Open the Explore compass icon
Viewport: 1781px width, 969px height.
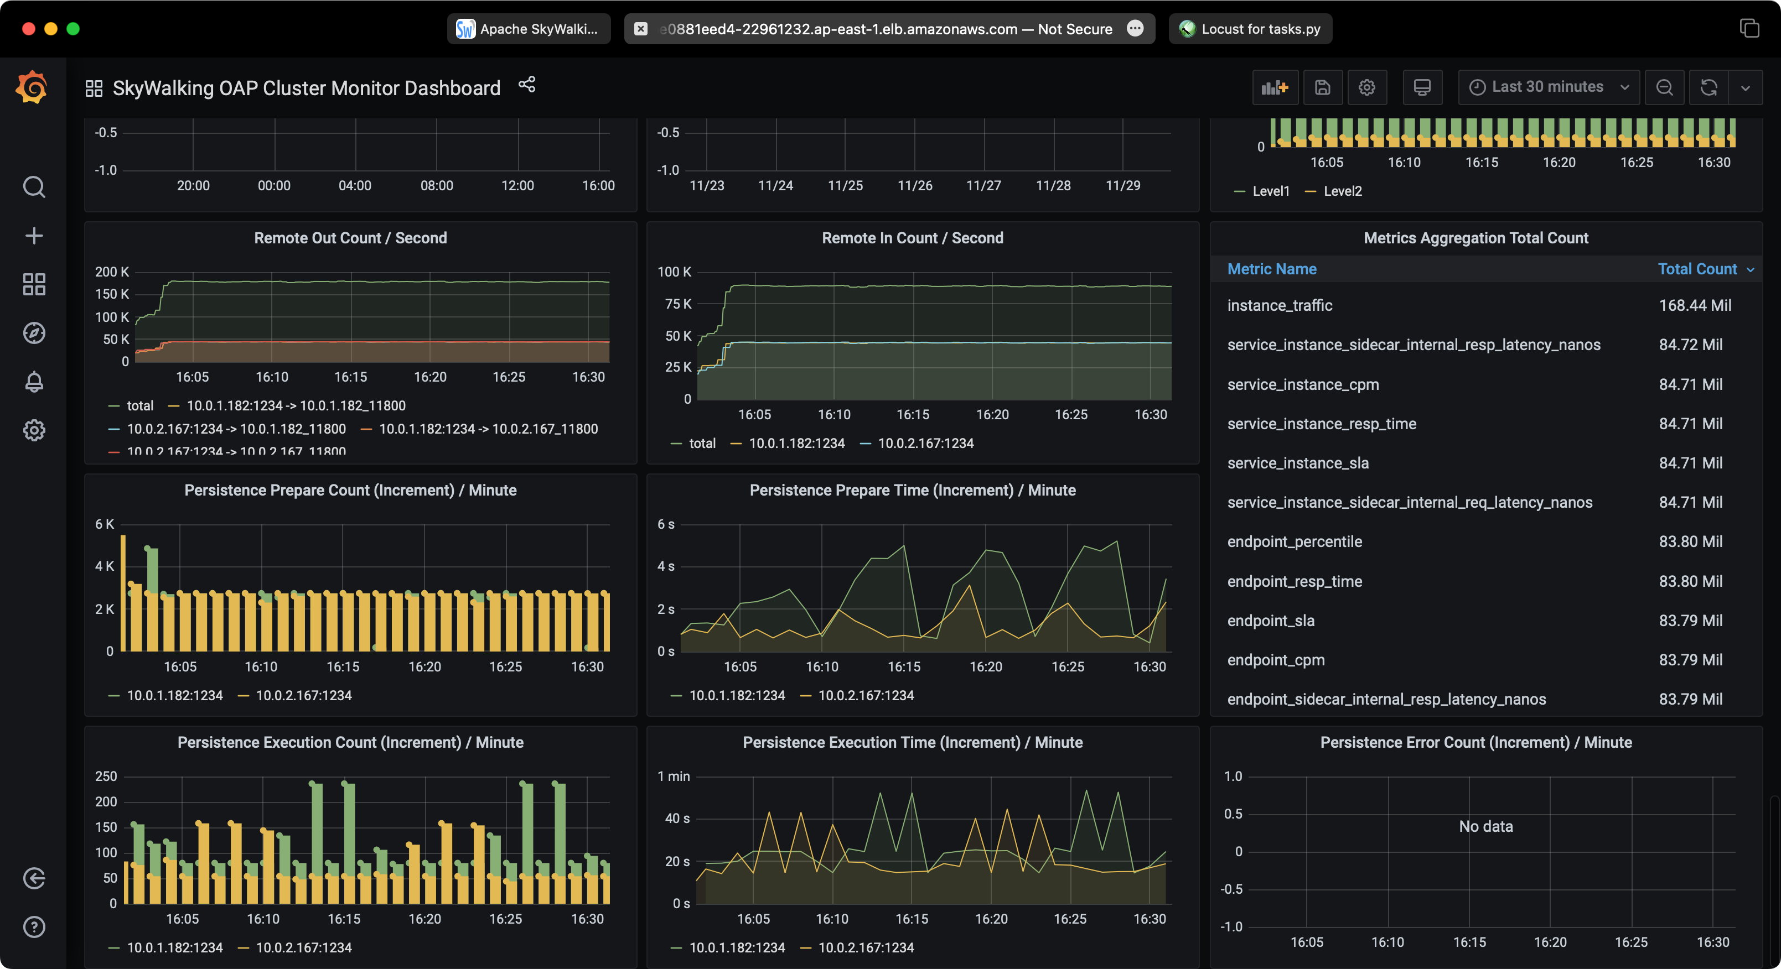[34, 333]
